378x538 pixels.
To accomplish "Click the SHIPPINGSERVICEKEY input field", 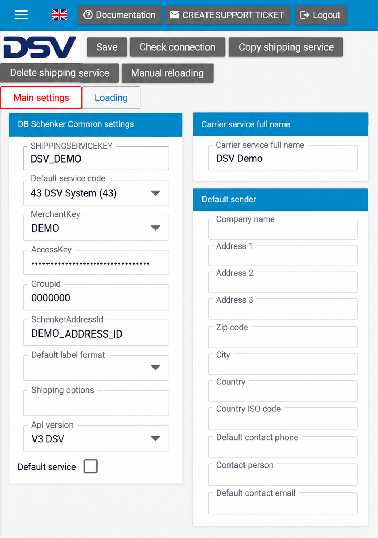I will [96, 158].
